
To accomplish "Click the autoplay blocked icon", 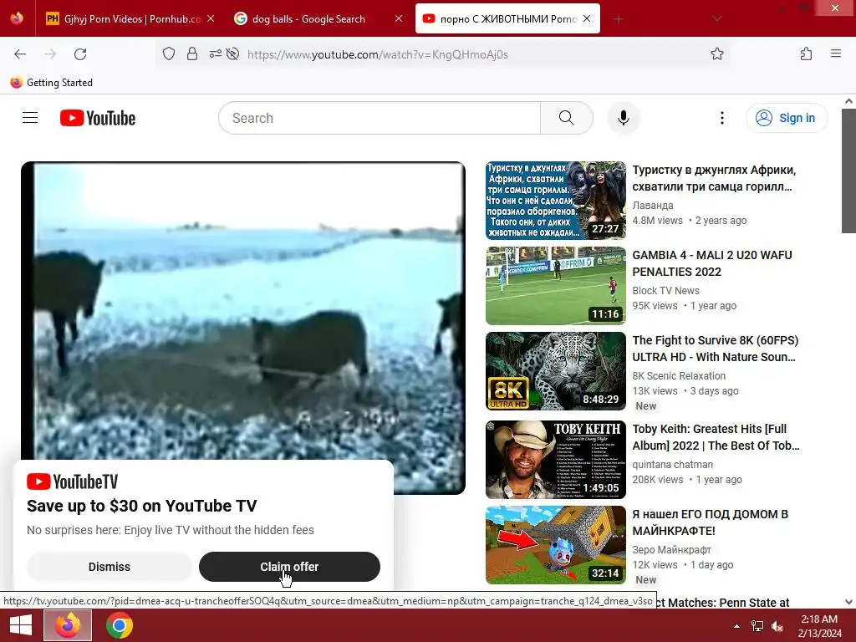I will [232, 54].
